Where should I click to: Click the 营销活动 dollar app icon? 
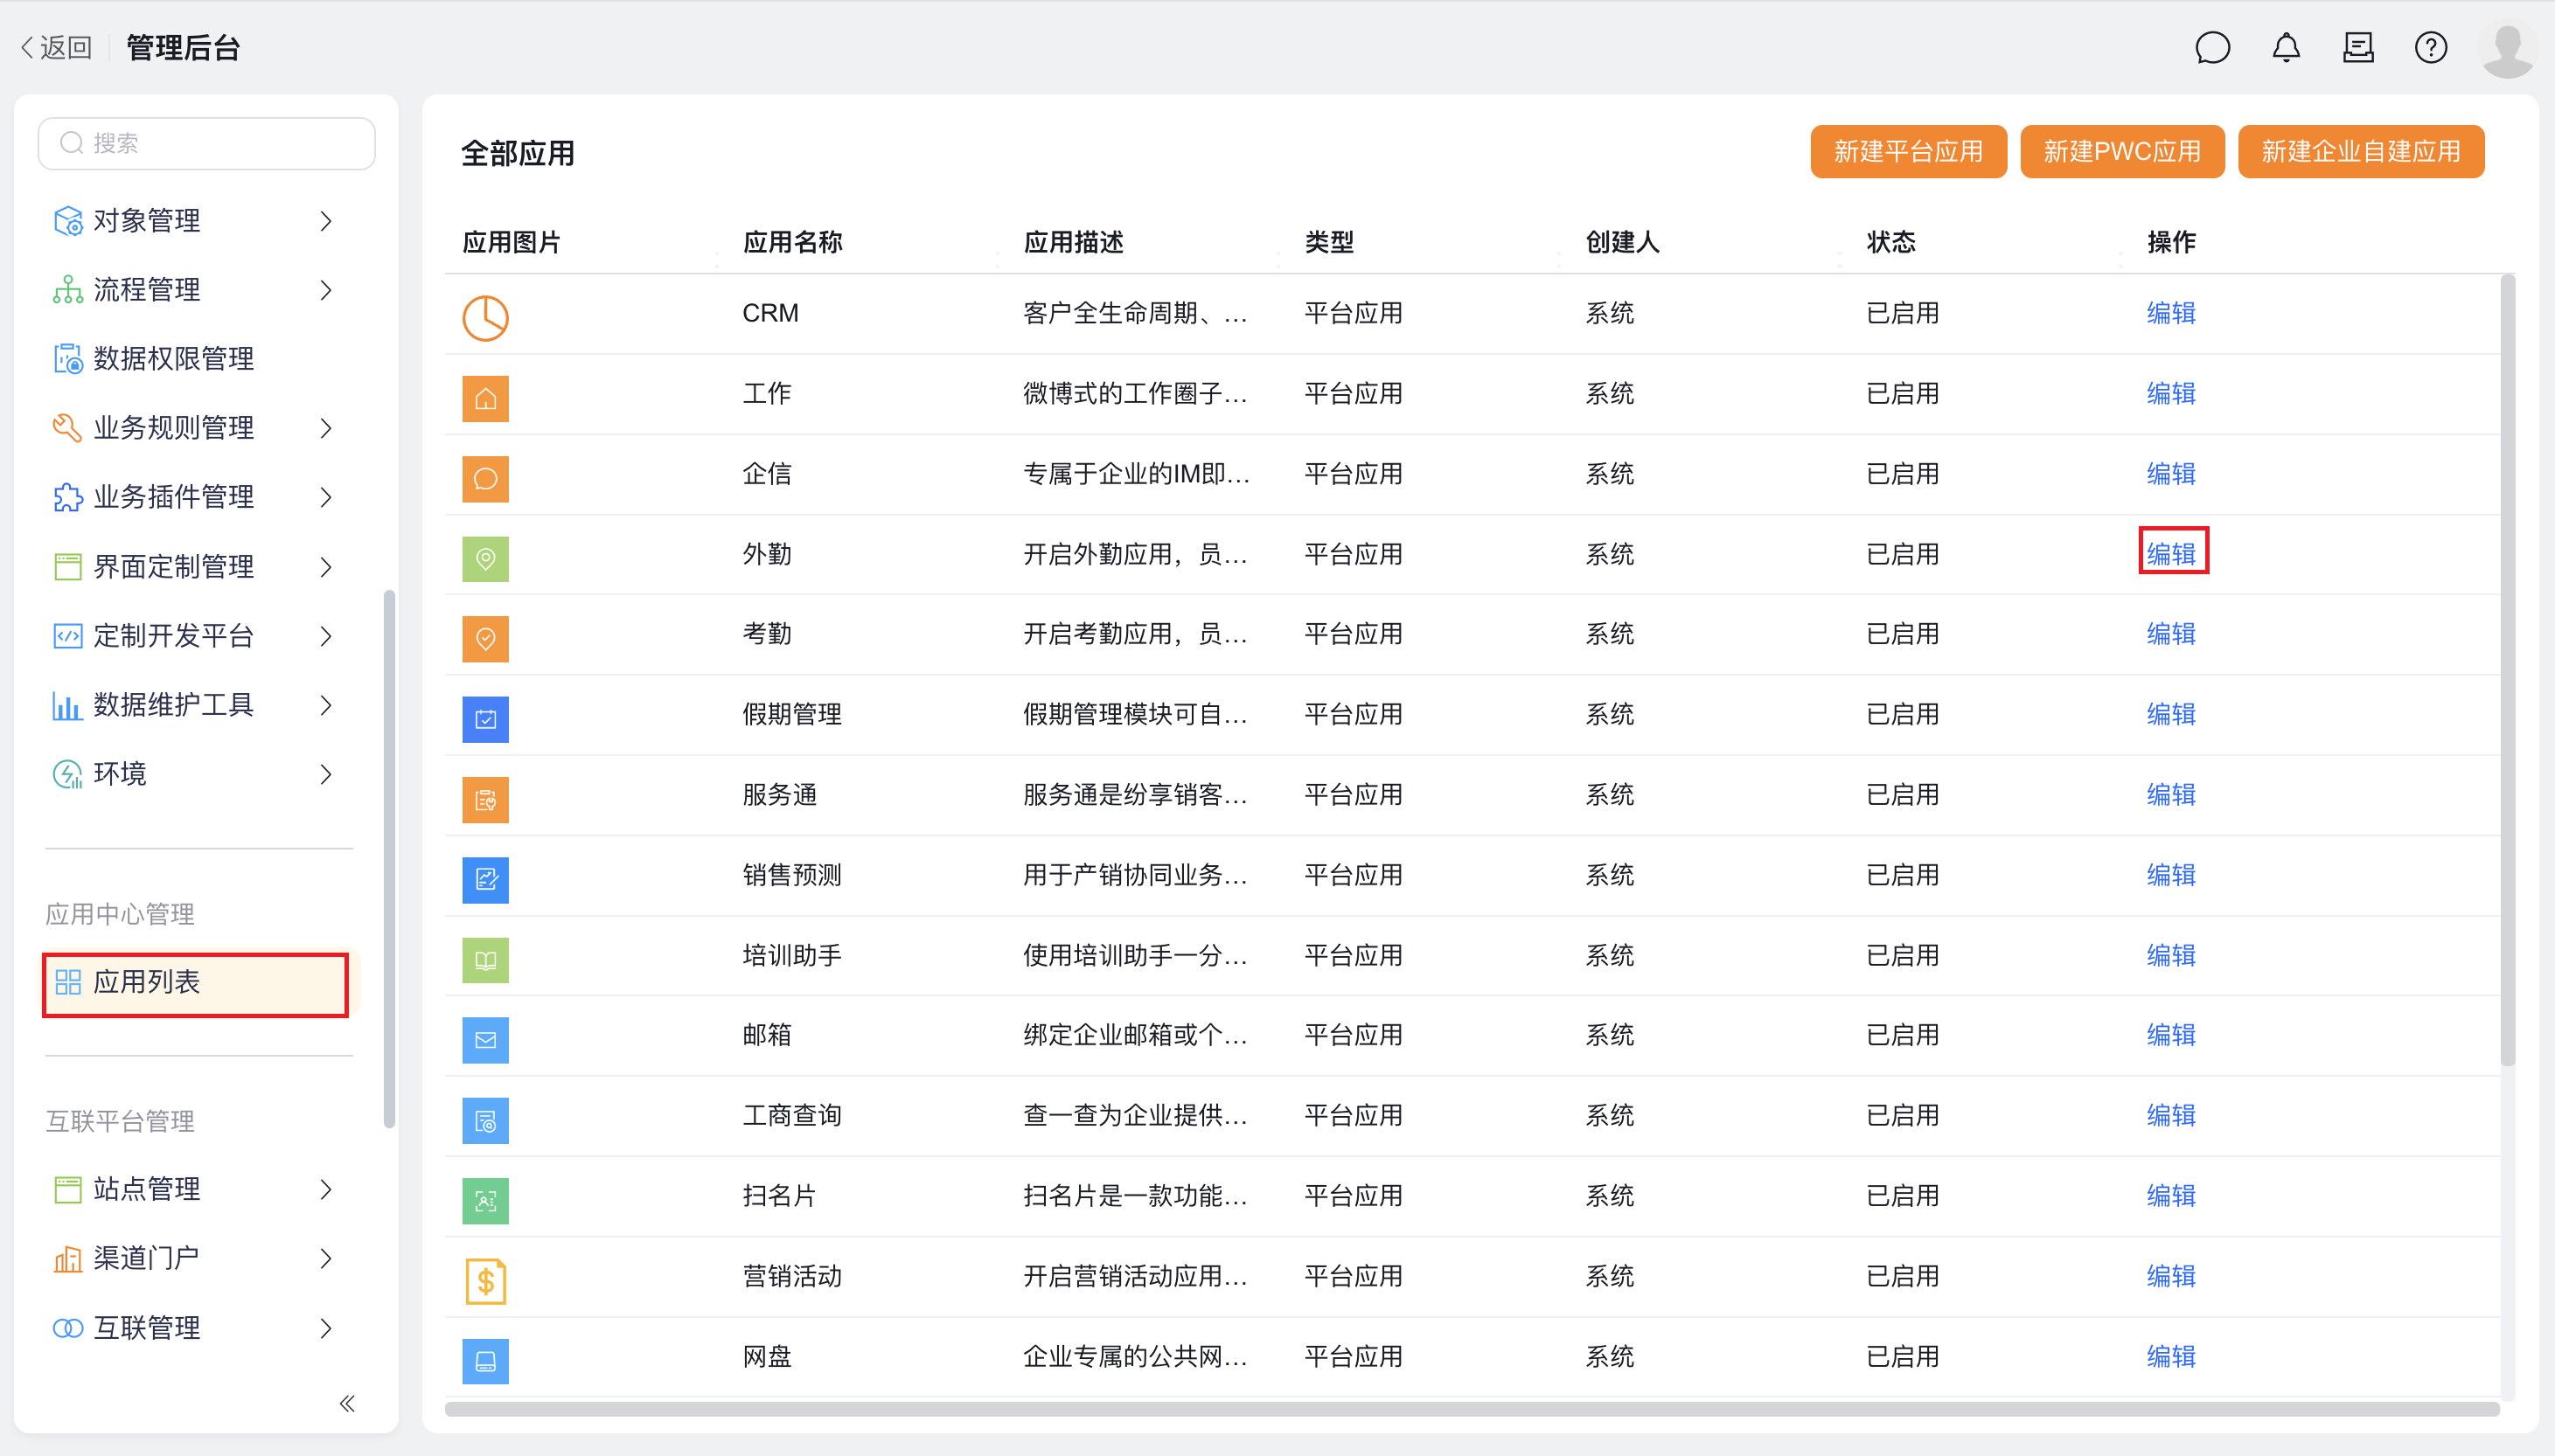tap(485, 1281)
